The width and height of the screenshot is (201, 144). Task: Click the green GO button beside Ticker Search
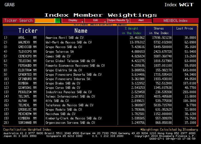58,20
